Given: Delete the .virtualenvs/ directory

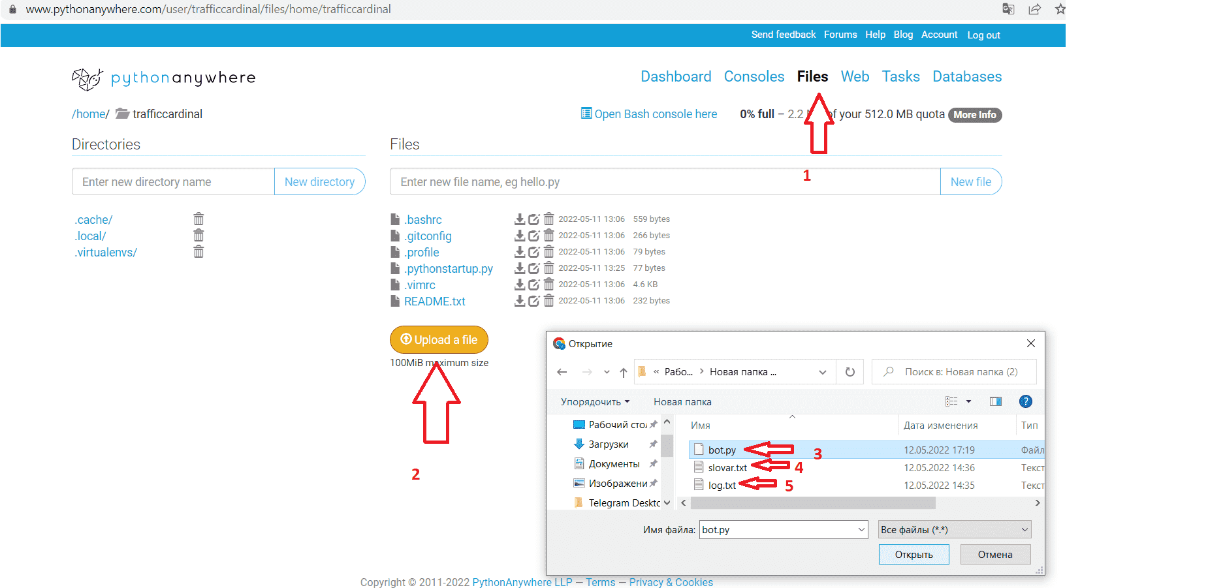Looking at the screenshot, I should tap(199, 252).
